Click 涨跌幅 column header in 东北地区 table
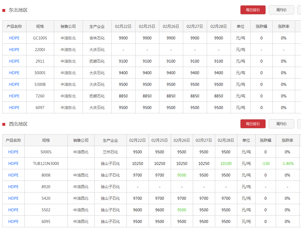This screenshot has width=301, height=229. (261, 26)
